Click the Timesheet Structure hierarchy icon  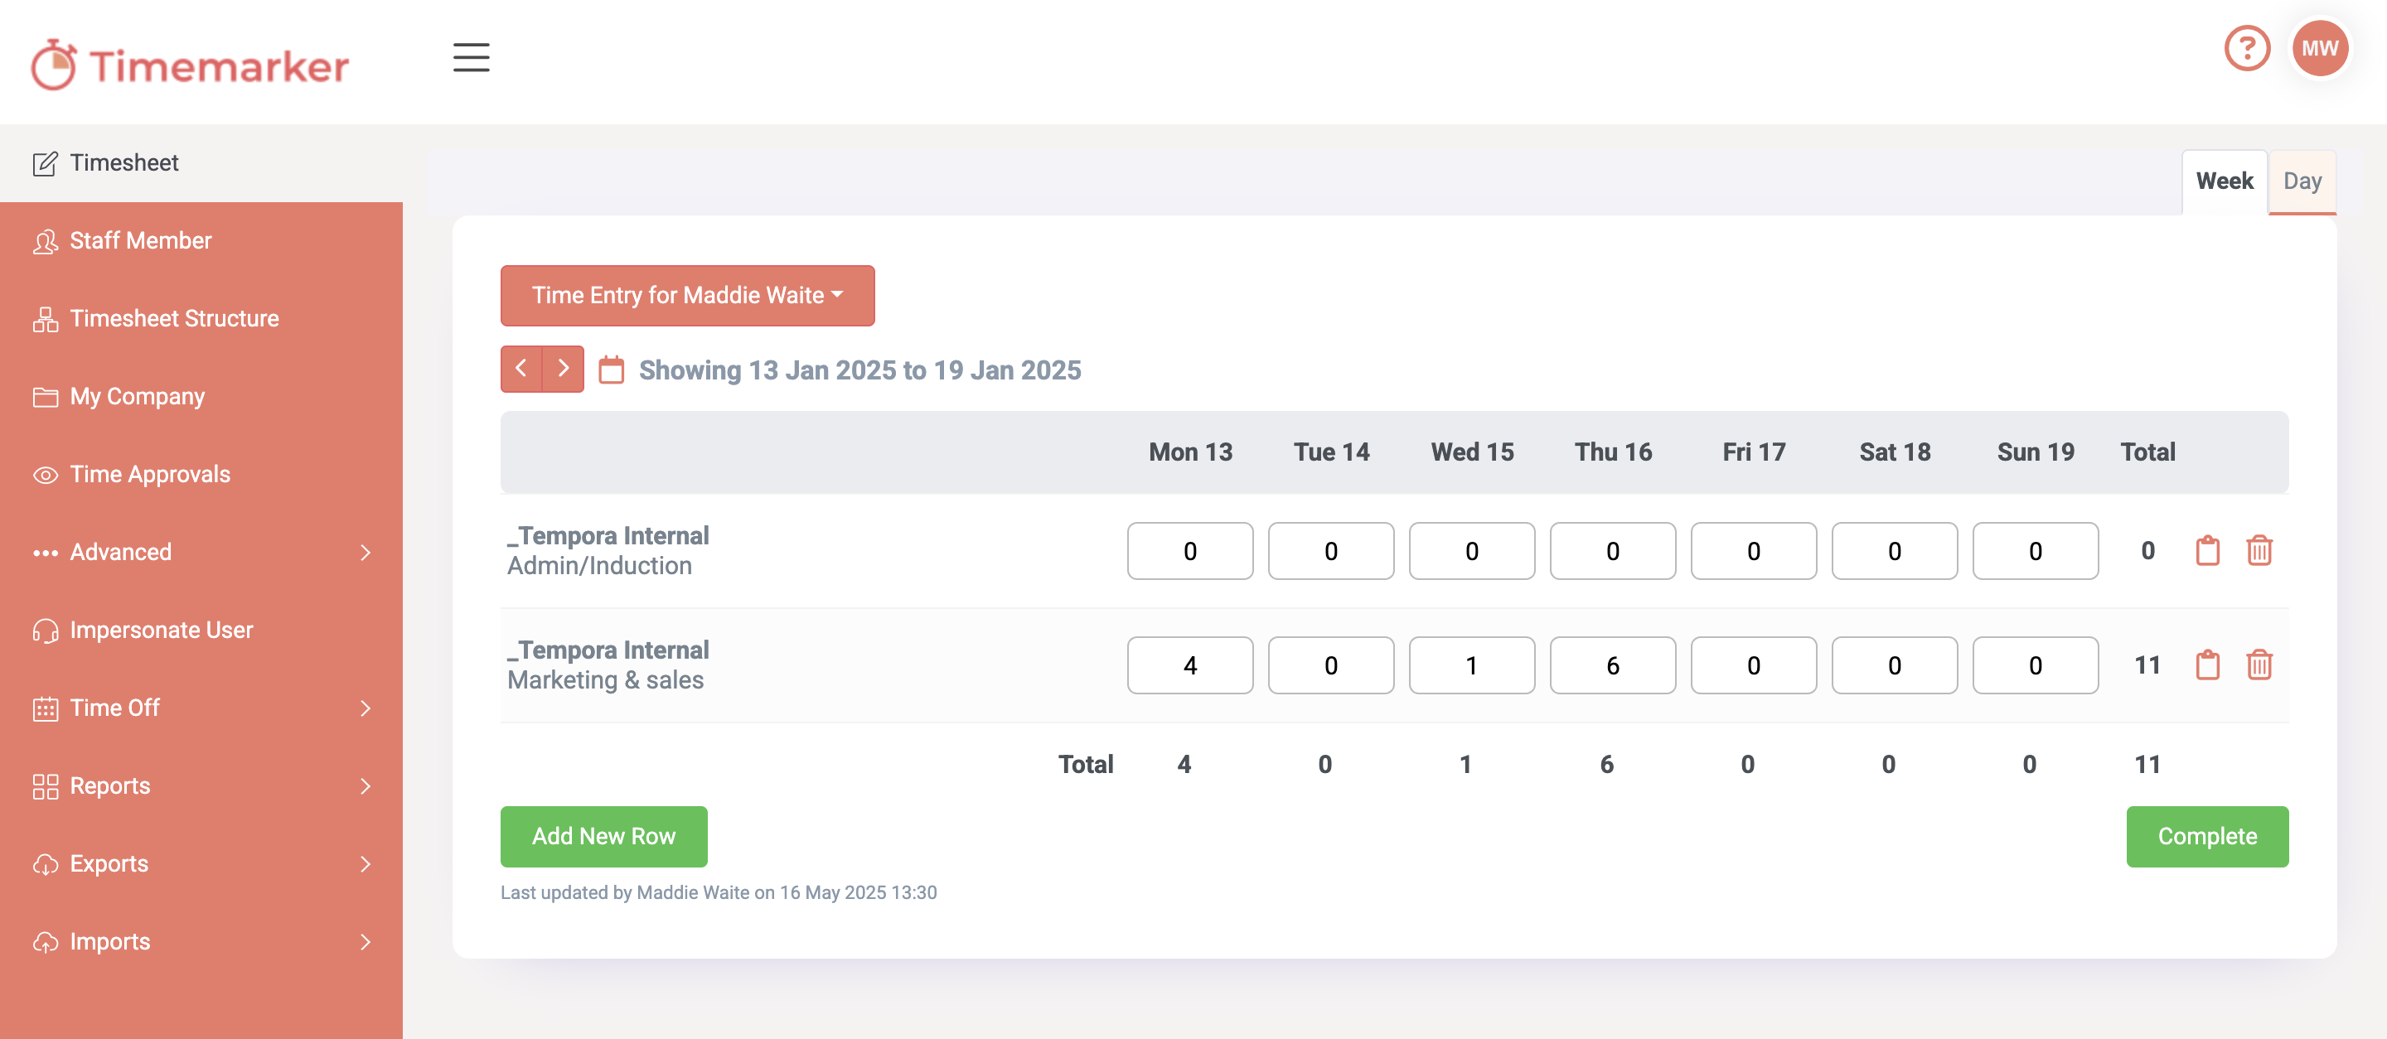(x=46, y=320)
